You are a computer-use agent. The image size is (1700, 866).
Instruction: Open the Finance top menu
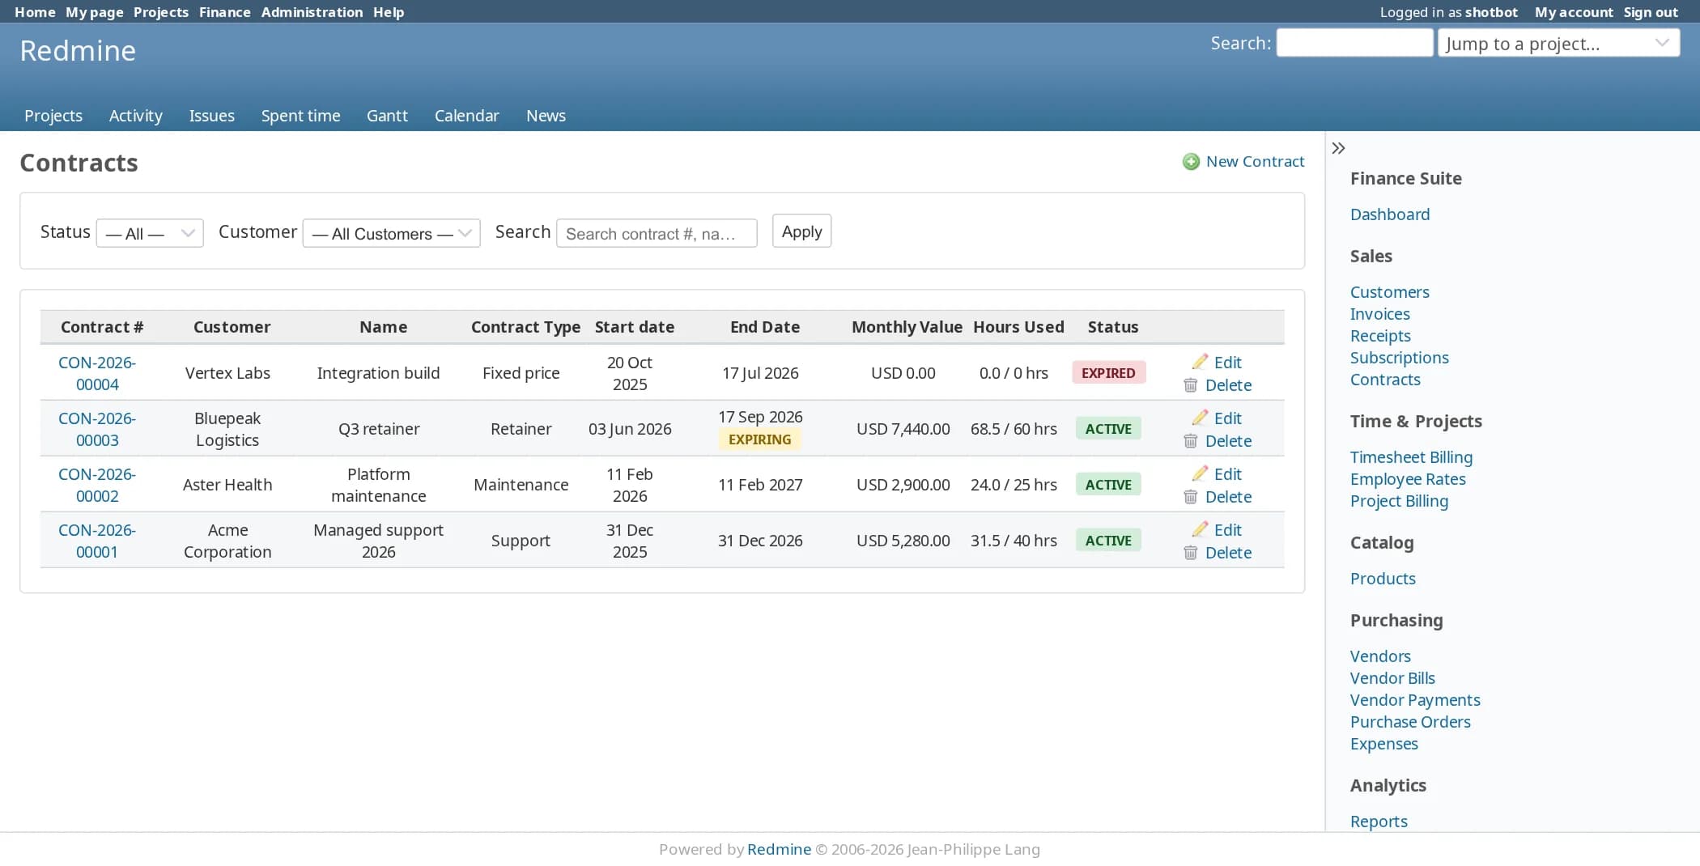[224, 12]
